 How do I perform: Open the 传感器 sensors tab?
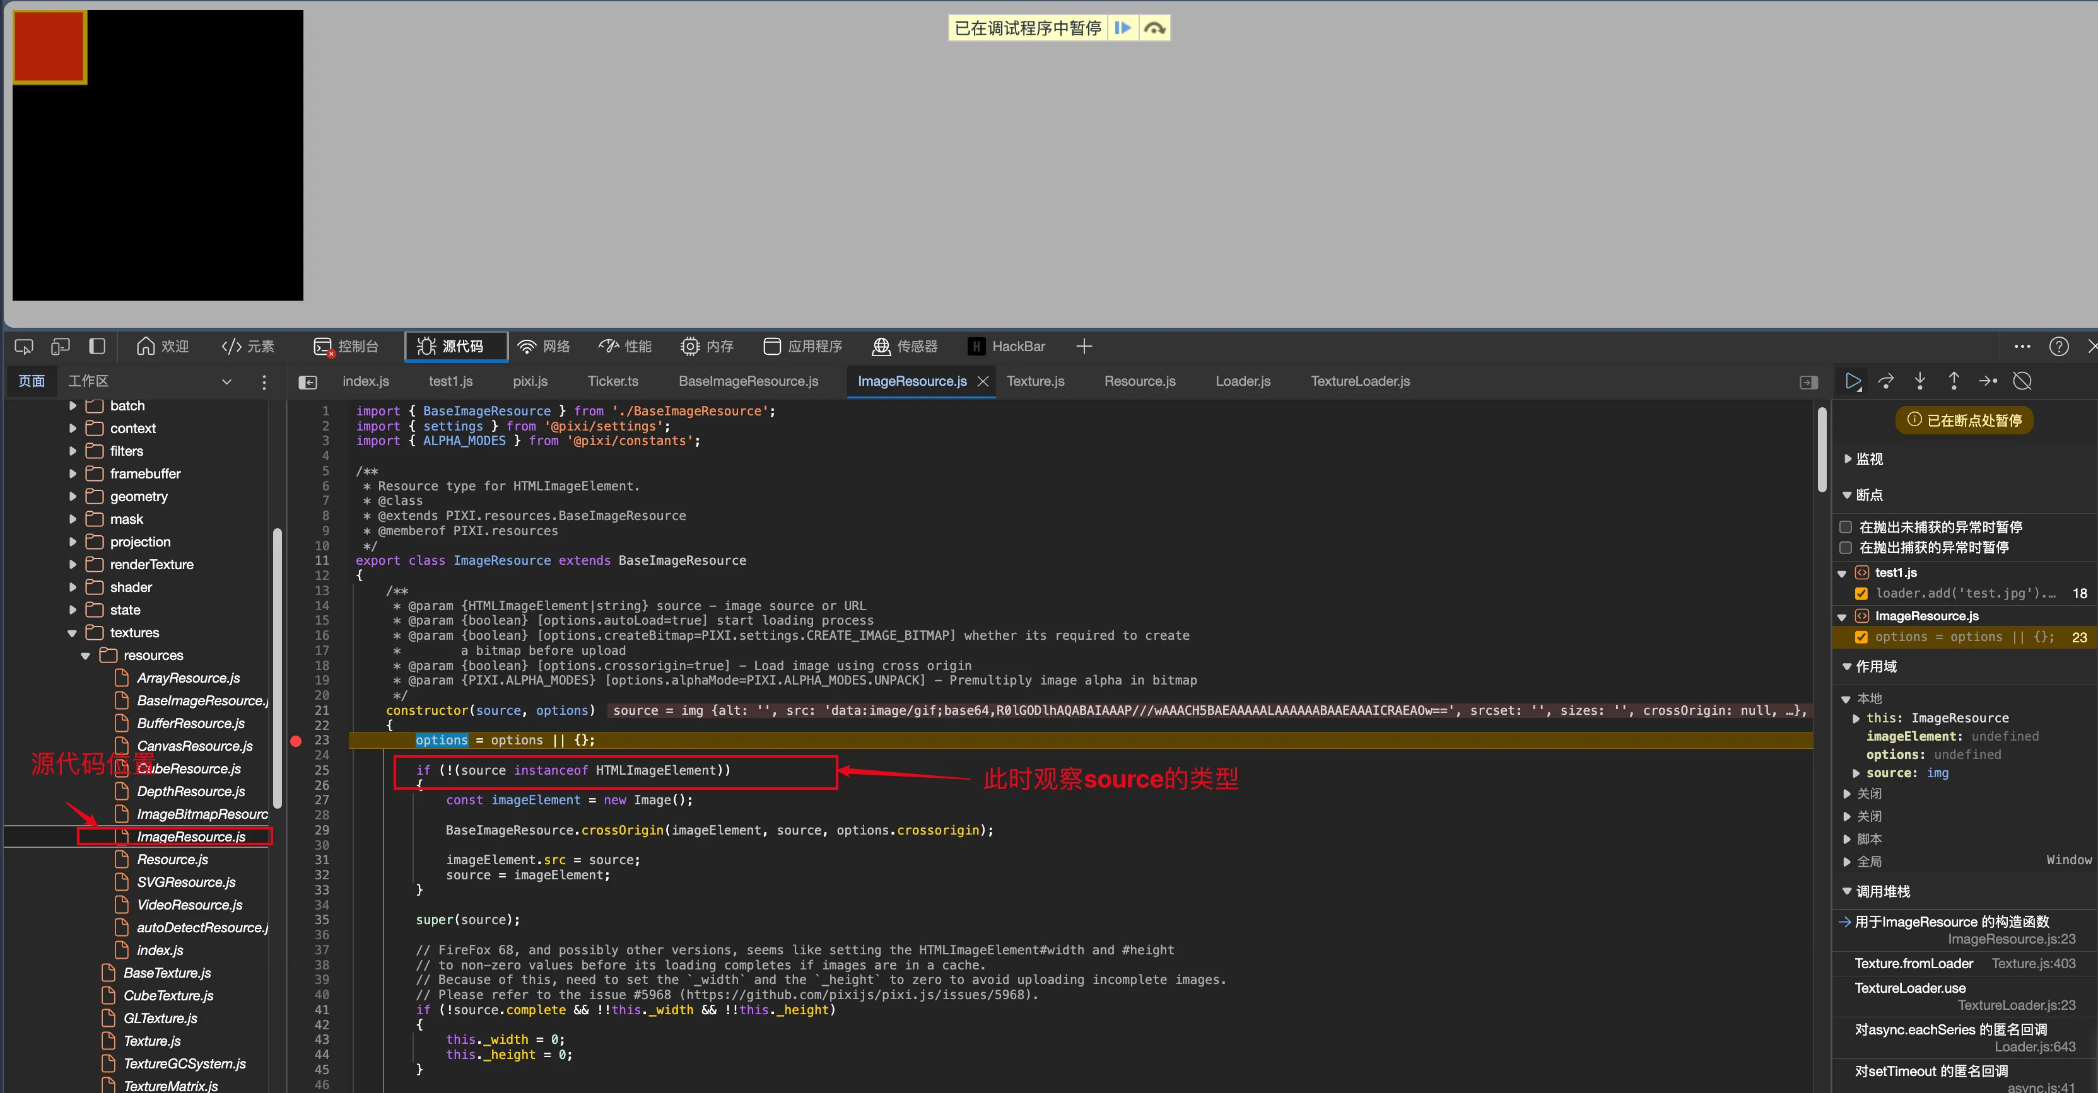905,347
